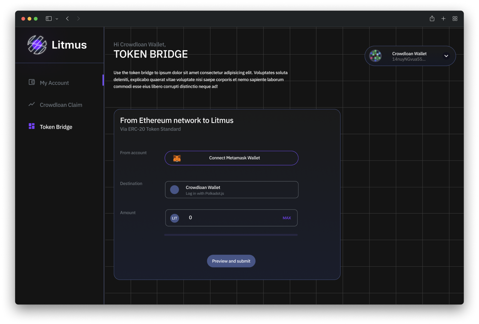Open the Destination Crowdloan Wallet selector
The image size is (479, 324).
pyautogui.click(x=232, y=190)
